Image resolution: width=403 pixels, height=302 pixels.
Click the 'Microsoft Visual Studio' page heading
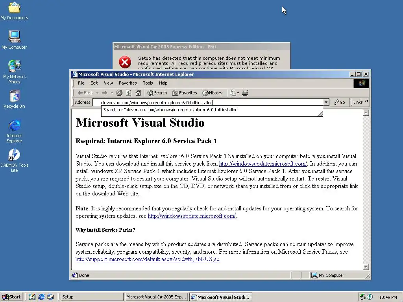pyautogui.click(x=140, y=123)
